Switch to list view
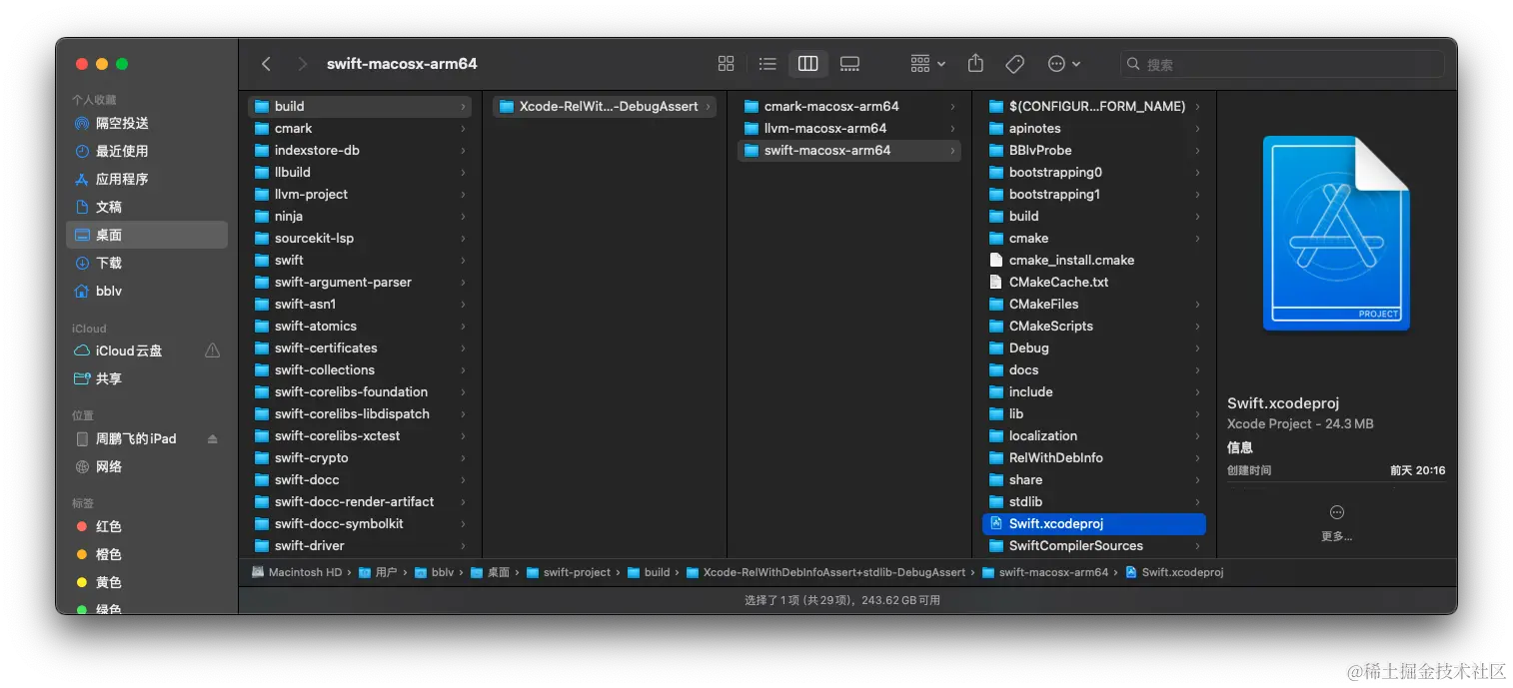The height and width of the screenshot is (688, 1513). coord(767,64)
